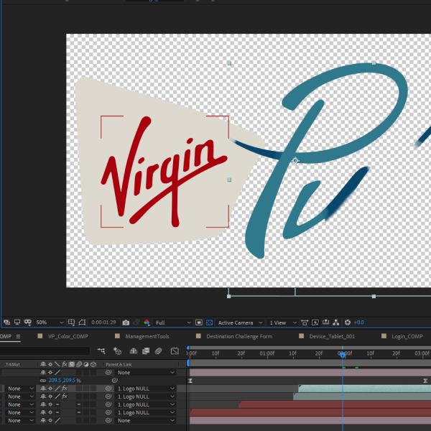
Task: Open TrkMat None dropdown on bottom row
Action: [20, 420]
